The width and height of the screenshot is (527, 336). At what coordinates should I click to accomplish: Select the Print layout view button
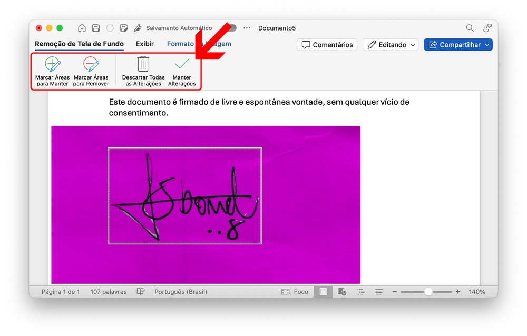323,292
